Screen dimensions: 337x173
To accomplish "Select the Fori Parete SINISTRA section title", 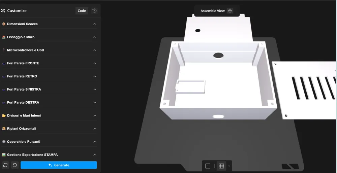I will coord(24,90).
